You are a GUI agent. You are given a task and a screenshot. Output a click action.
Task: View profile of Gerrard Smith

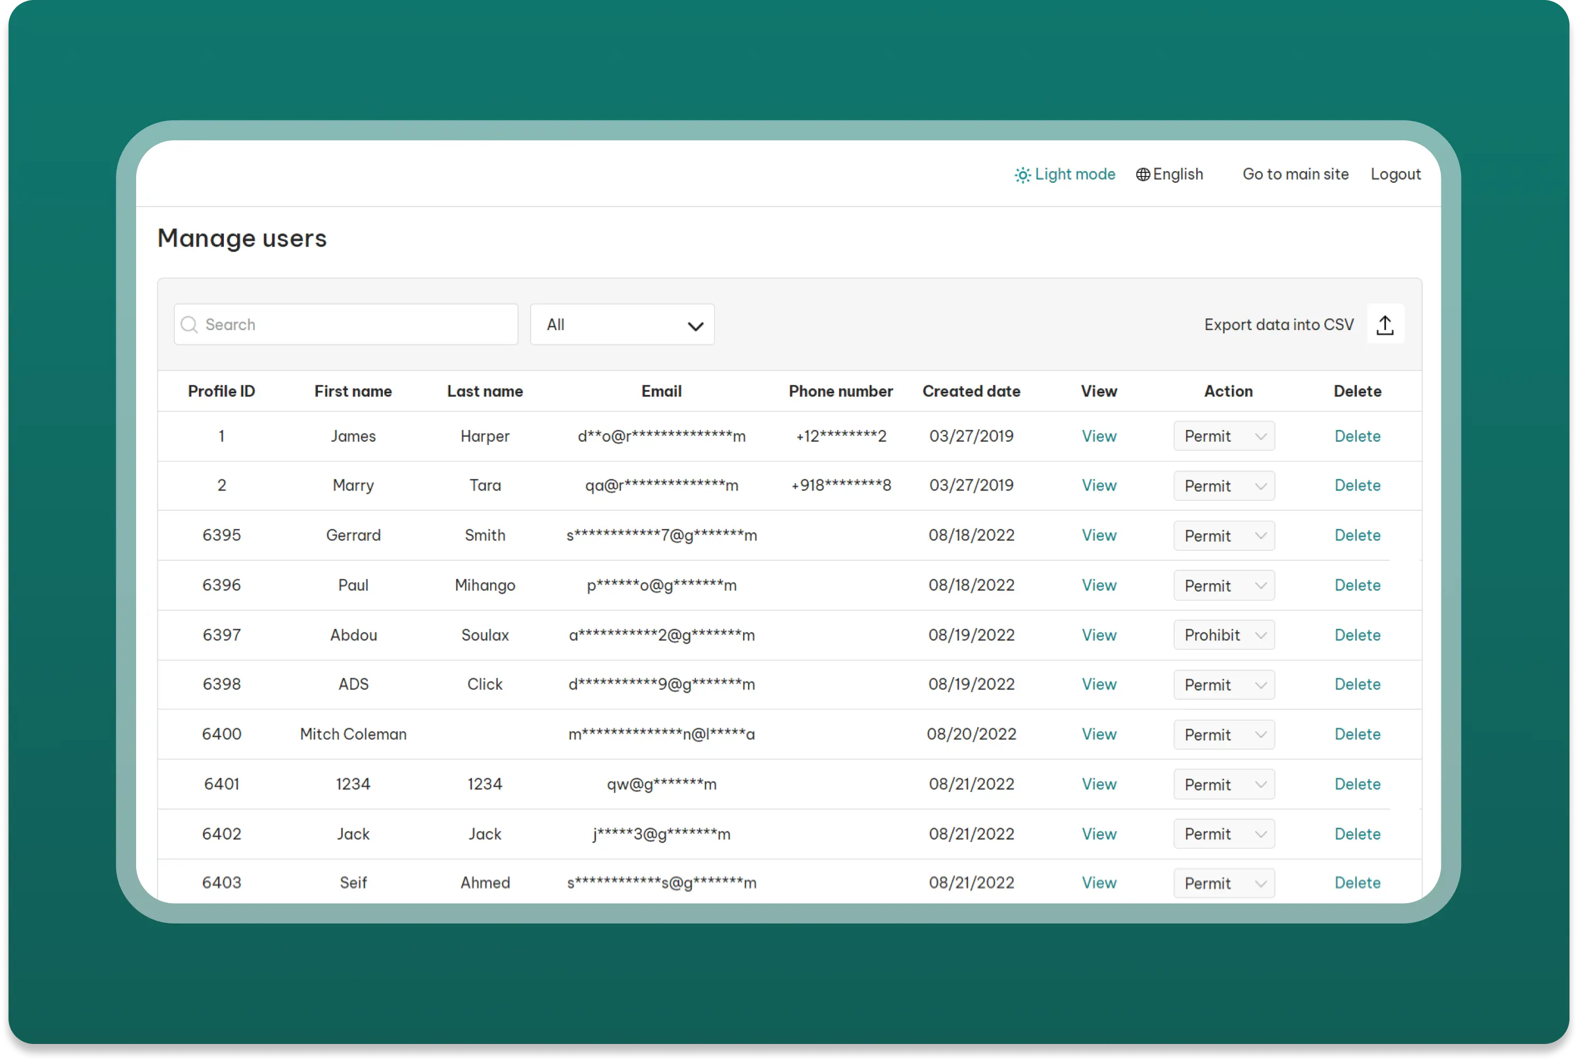pyautogui.click(x=1098, y=535)
